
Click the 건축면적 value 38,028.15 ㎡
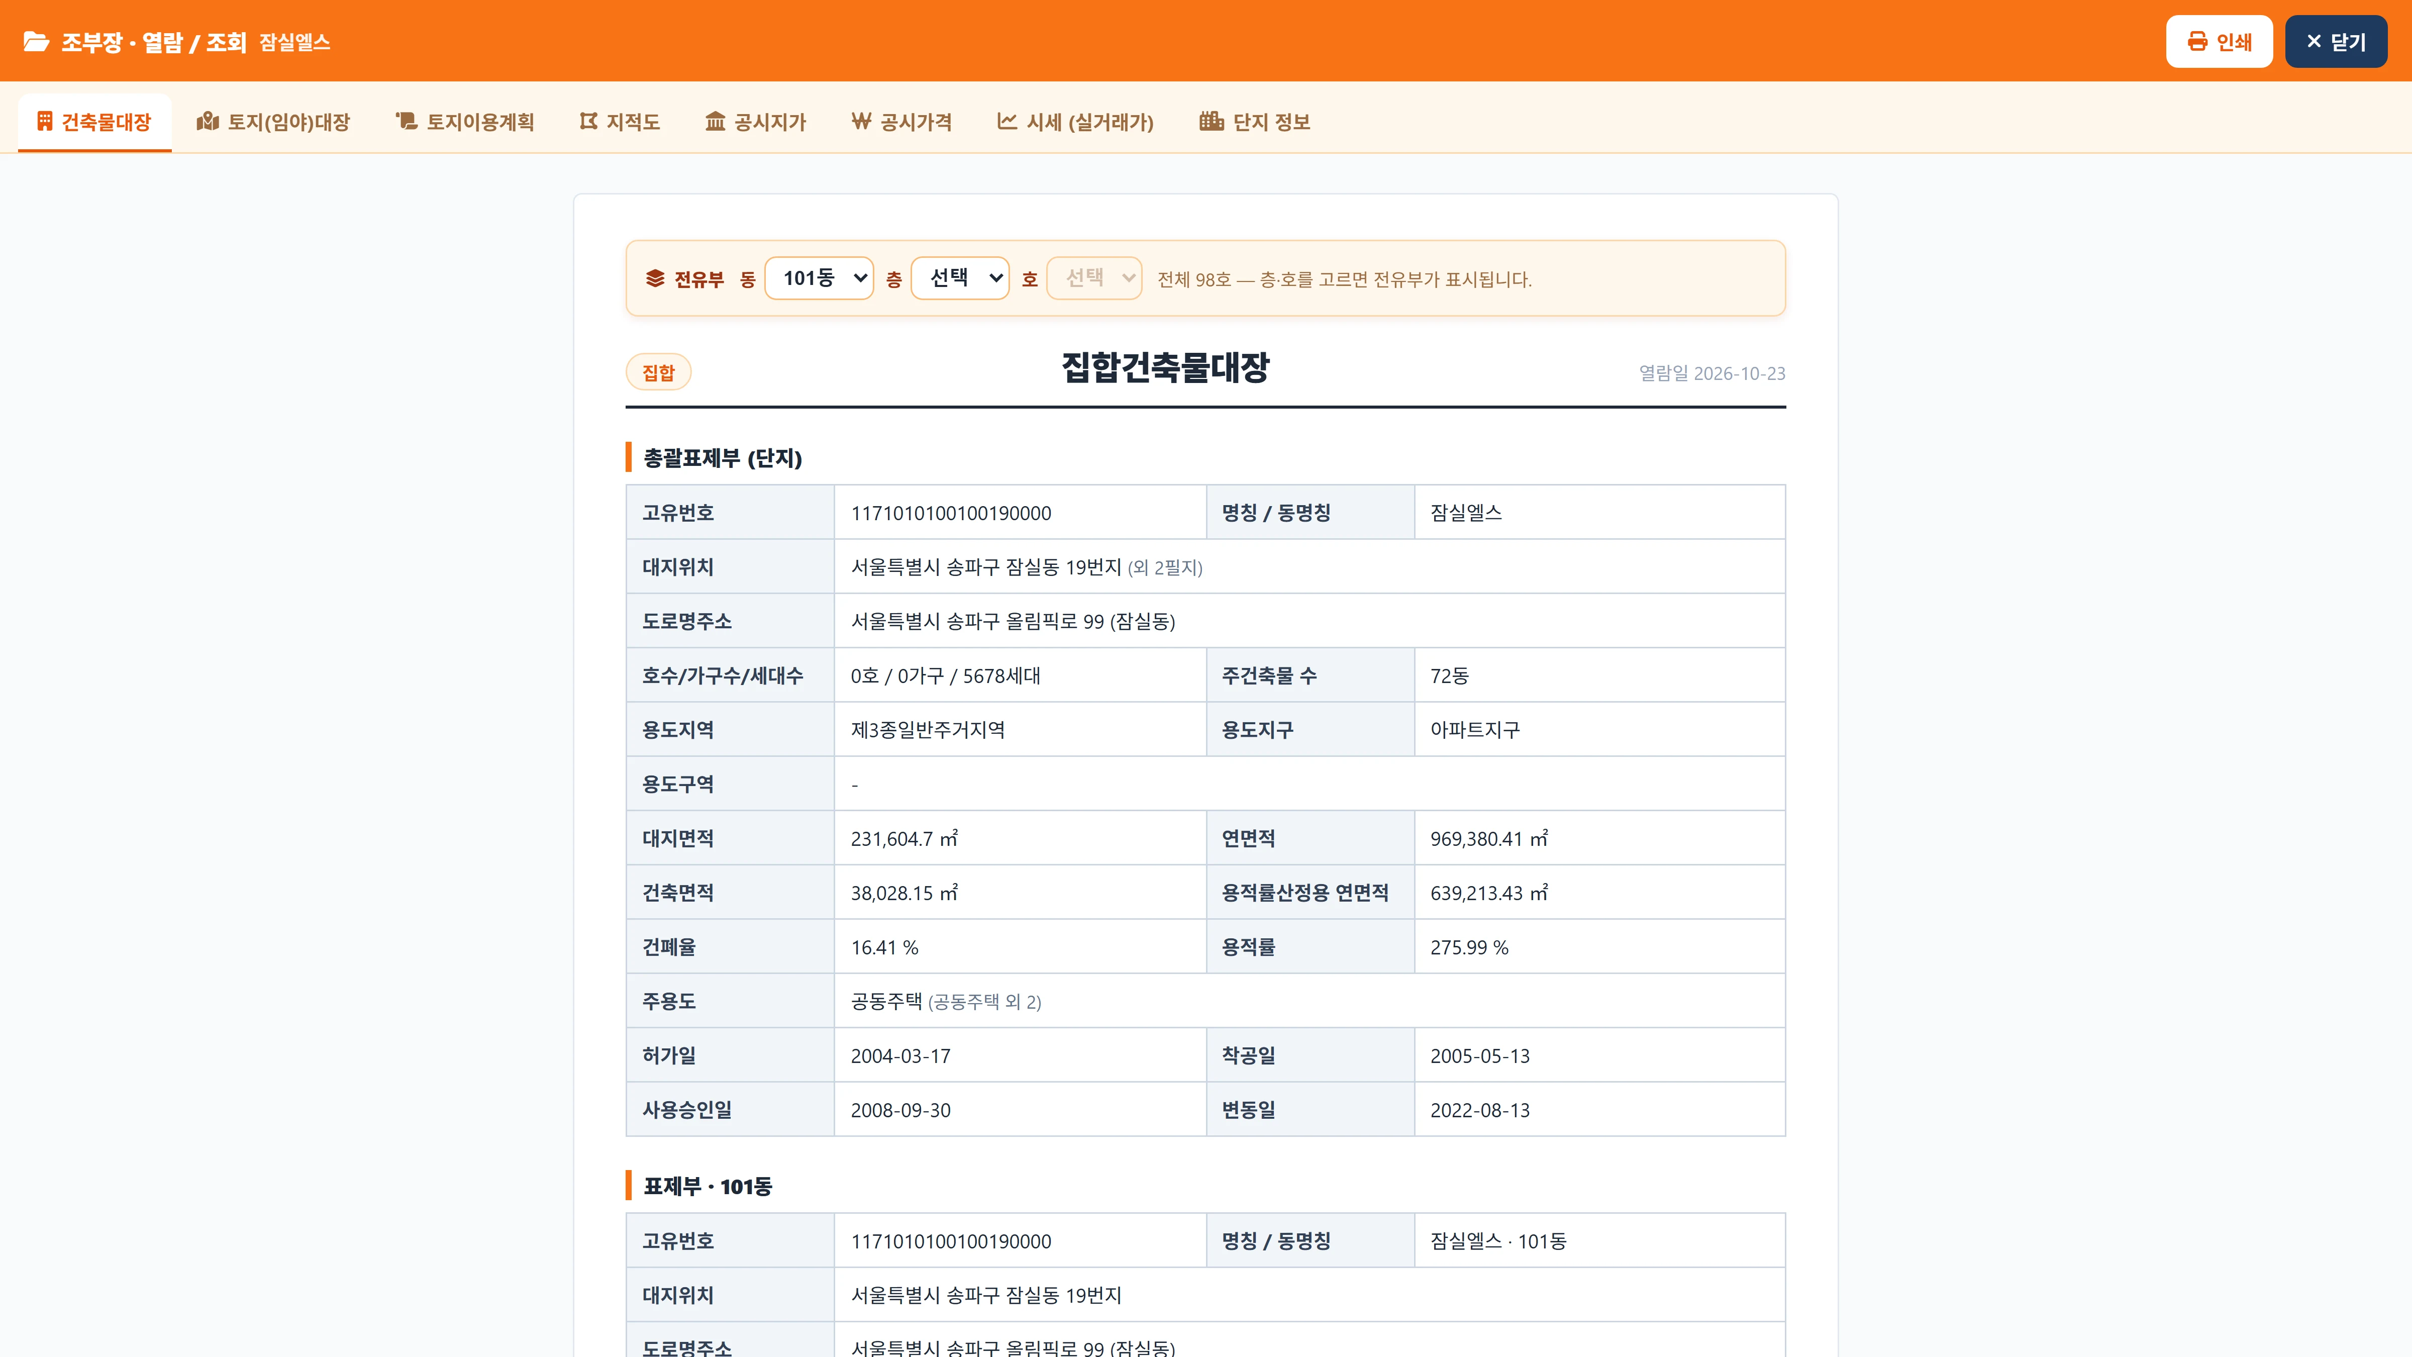904,893
